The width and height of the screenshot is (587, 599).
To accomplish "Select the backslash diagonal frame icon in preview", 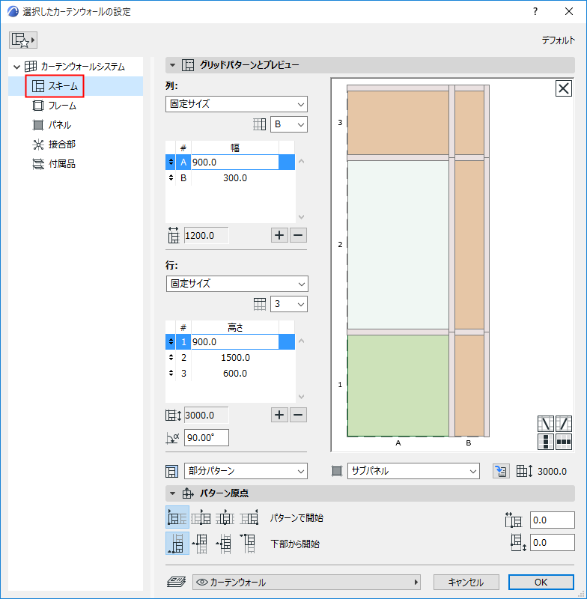I will point(545,424).
